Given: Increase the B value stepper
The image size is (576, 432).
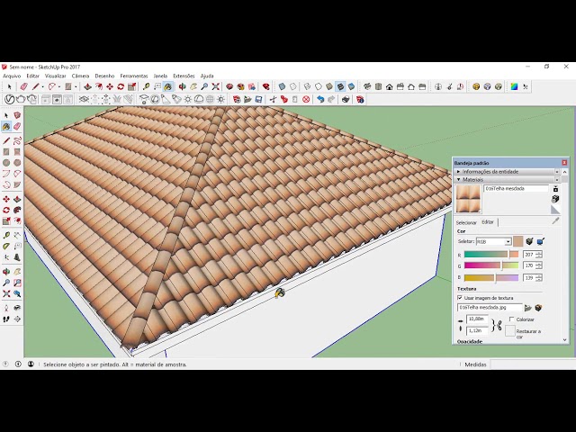Looking at the screenshot, I should tap(539, 275).
